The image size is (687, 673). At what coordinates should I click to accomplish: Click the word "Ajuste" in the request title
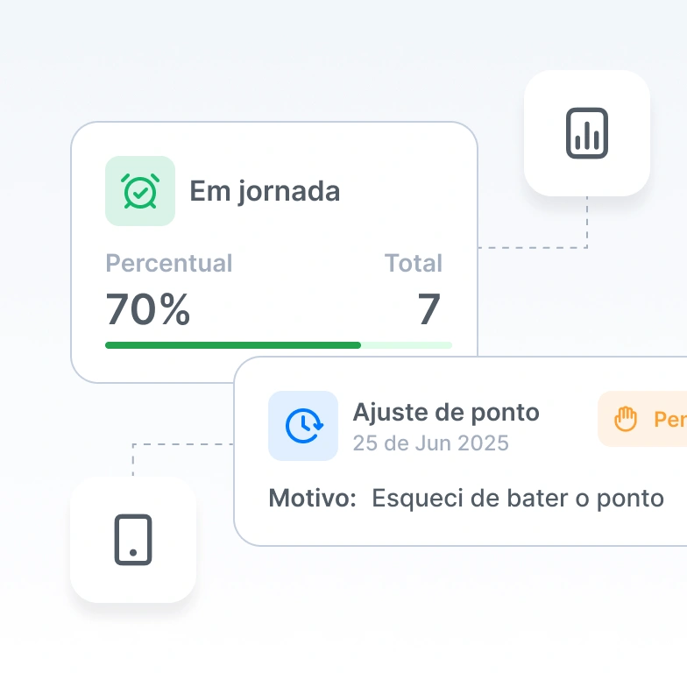click(389, 412)
